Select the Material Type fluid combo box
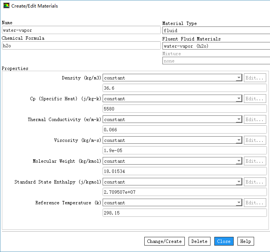This screenshot has height=252, width=270. 216,31
